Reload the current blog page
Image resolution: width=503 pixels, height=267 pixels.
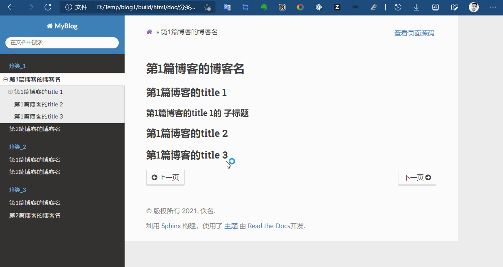pyautogui.click(x=48, y=7)
